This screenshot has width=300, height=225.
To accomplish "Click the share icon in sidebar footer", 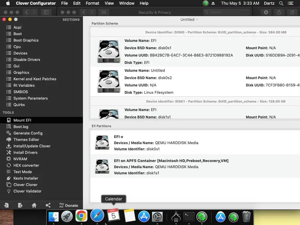I will (x=48, y=205).
